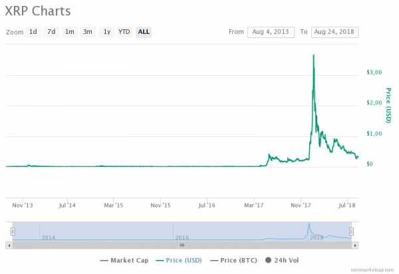Select the 1m zoom range
This screenshot has height=274, width=399.
(69, 32)
